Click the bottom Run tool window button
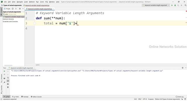The width and height of the screenshot is (187, 105). click(x=7, y=97)
